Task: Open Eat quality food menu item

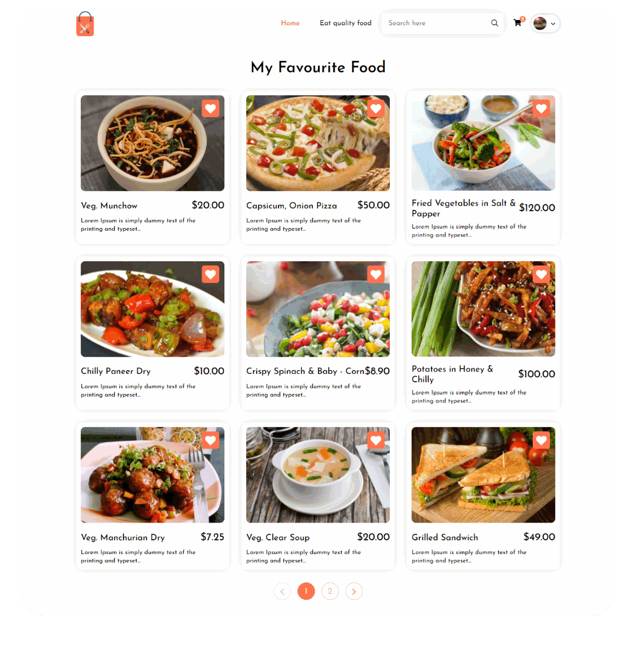Action: pos(346,23)
